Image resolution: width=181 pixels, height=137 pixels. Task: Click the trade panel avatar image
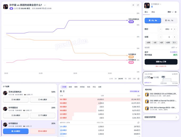pyautogui.click(x=147, y=5)
